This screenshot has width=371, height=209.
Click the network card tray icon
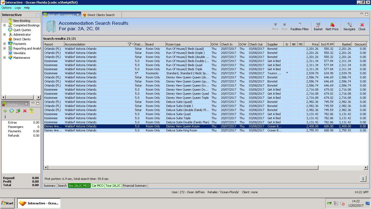pos(329,203)
